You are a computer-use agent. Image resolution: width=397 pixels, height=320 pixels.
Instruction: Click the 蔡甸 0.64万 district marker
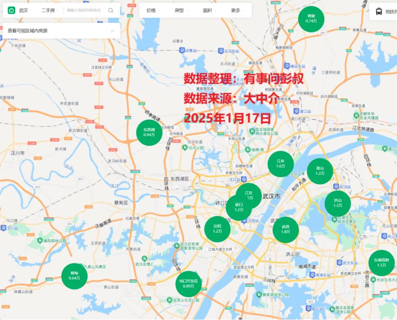74,275
